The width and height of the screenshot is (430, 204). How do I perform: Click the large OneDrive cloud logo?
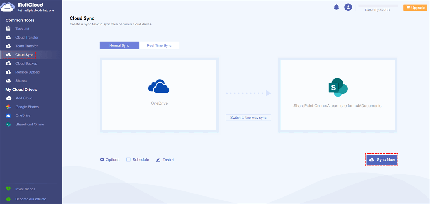point(159,87)
